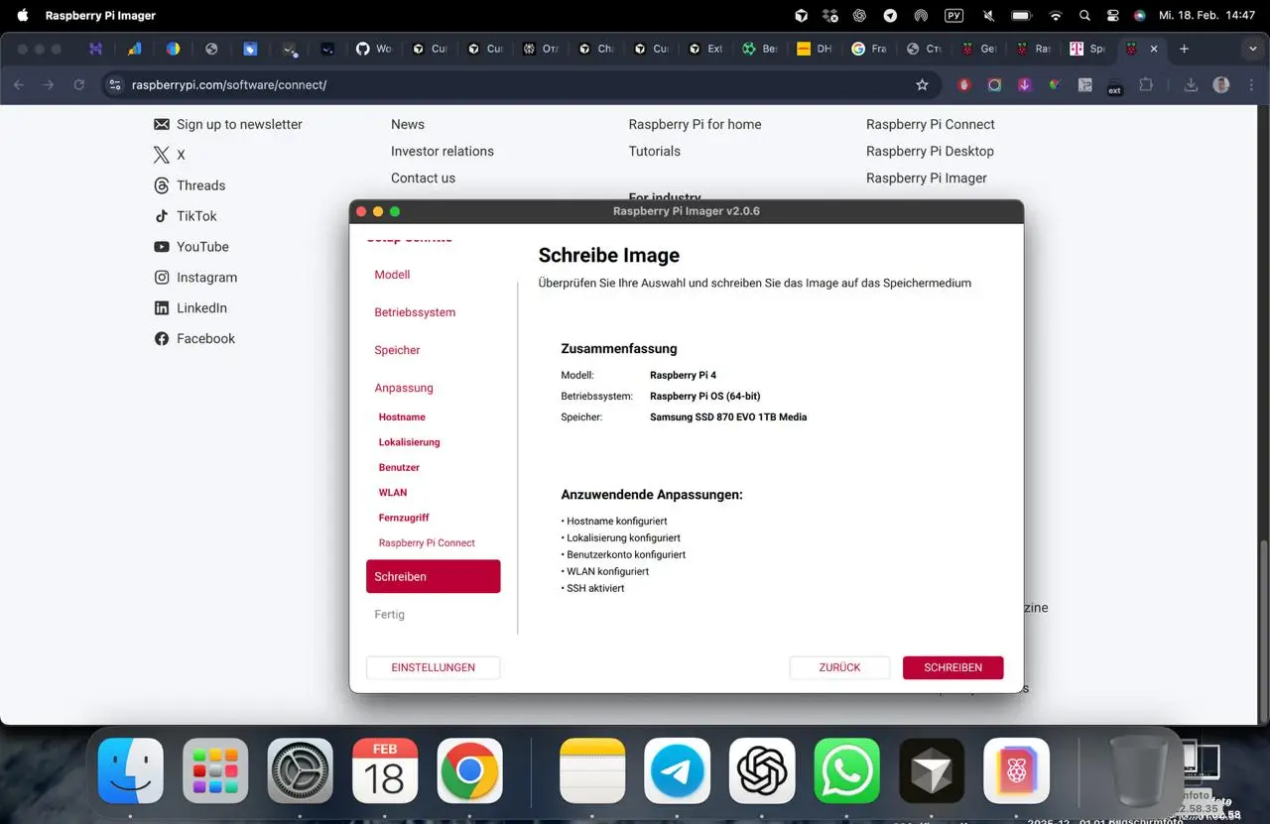
Task: Click the Wi-Fi status icon
Action: pos(1056,15)
